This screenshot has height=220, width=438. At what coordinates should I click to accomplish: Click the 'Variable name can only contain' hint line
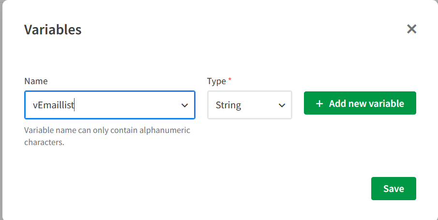point(107,131)
